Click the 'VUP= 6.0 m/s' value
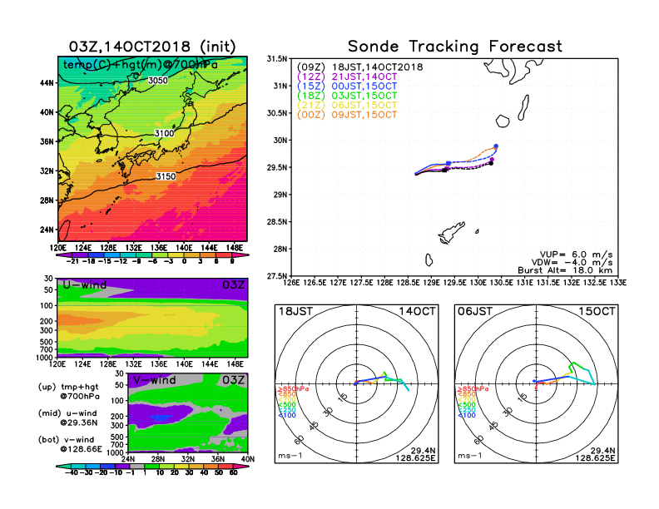This screenshot has width=659, height=509. 576,254
